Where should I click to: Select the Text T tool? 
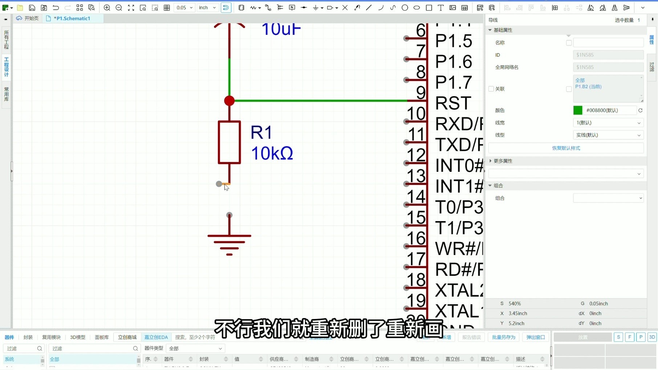(x=441, y=8)
